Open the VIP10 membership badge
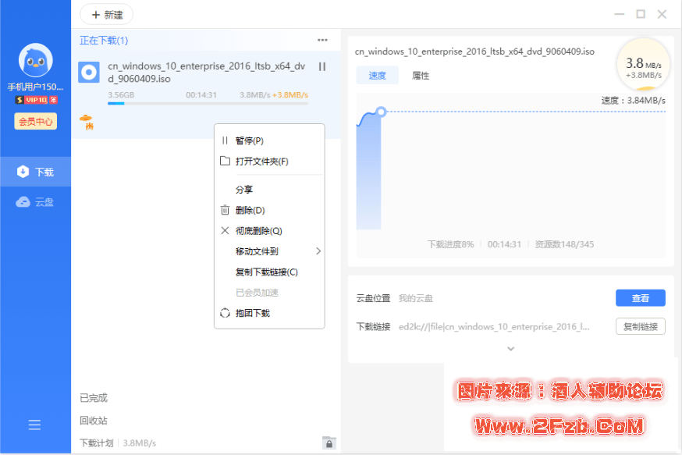The height and width of the screenshot is (455, 682). [x=36, y=100]
